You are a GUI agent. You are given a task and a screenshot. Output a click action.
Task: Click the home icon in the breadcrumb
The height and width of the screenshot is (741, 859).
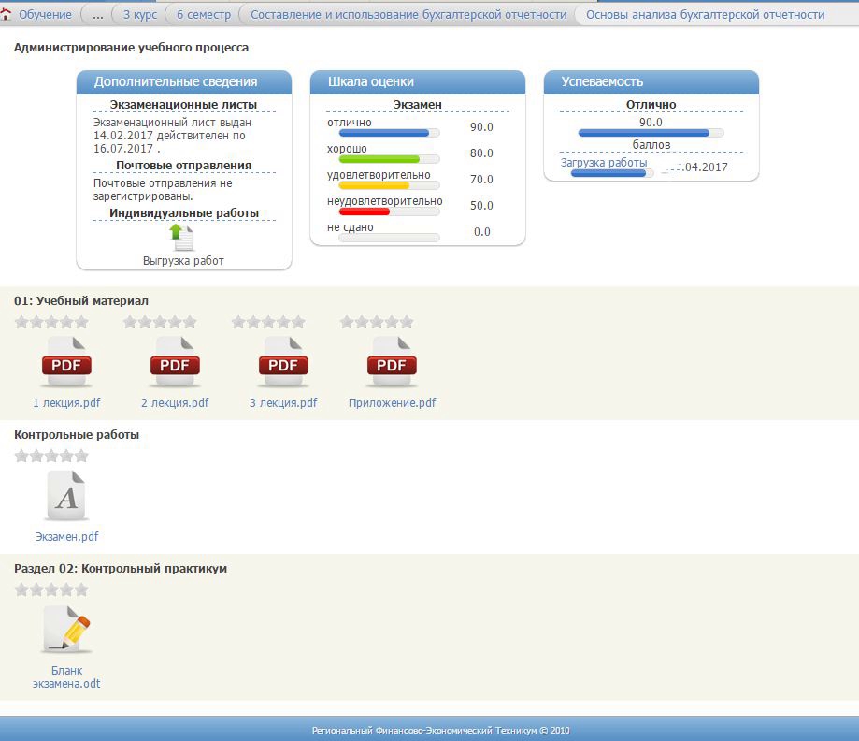pyautogui.click(x=7, y=14)
